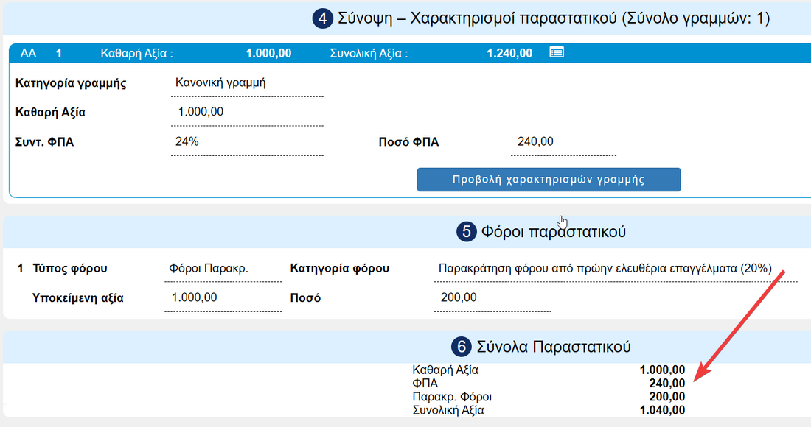The image size is (811, 427).
Task: Click the number 6 section badge
Action: [462, 347]
